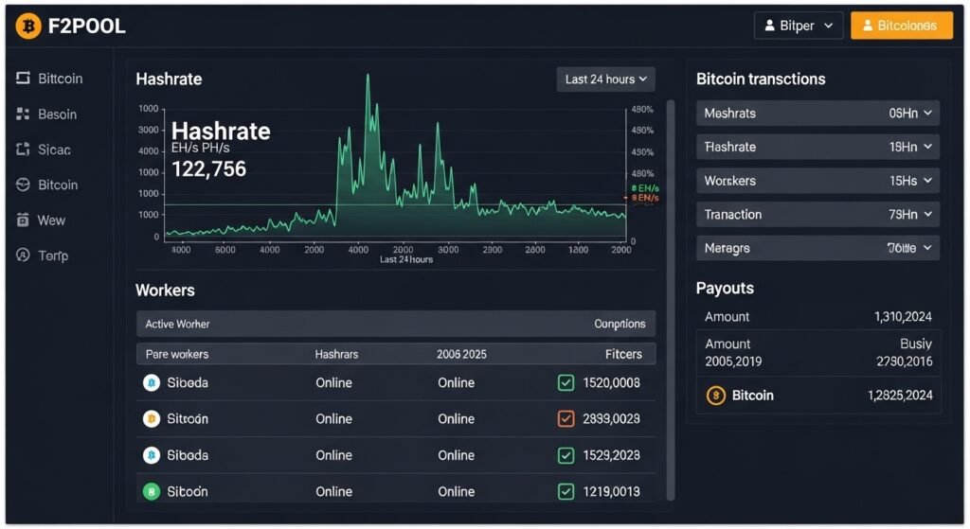970x529 pixels.
Task: Toggle the orange checkbox next to 2839,0028
Action: [566, 418]
